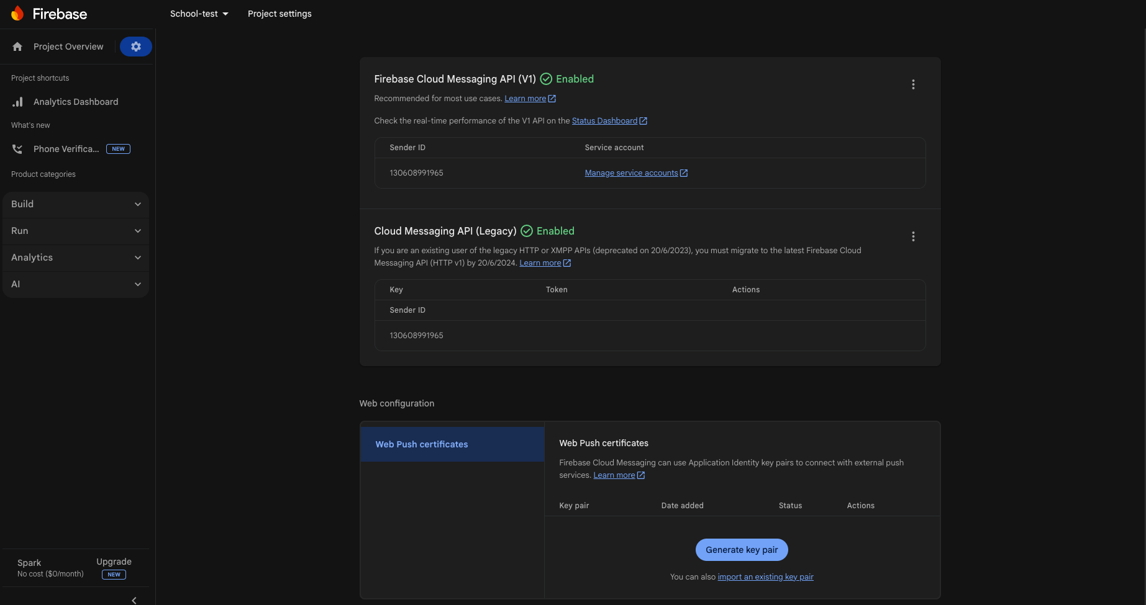Open the overflow menu on Cloud Messaging API (Legacy)
1146x605 pixels.
coord(913,236)
